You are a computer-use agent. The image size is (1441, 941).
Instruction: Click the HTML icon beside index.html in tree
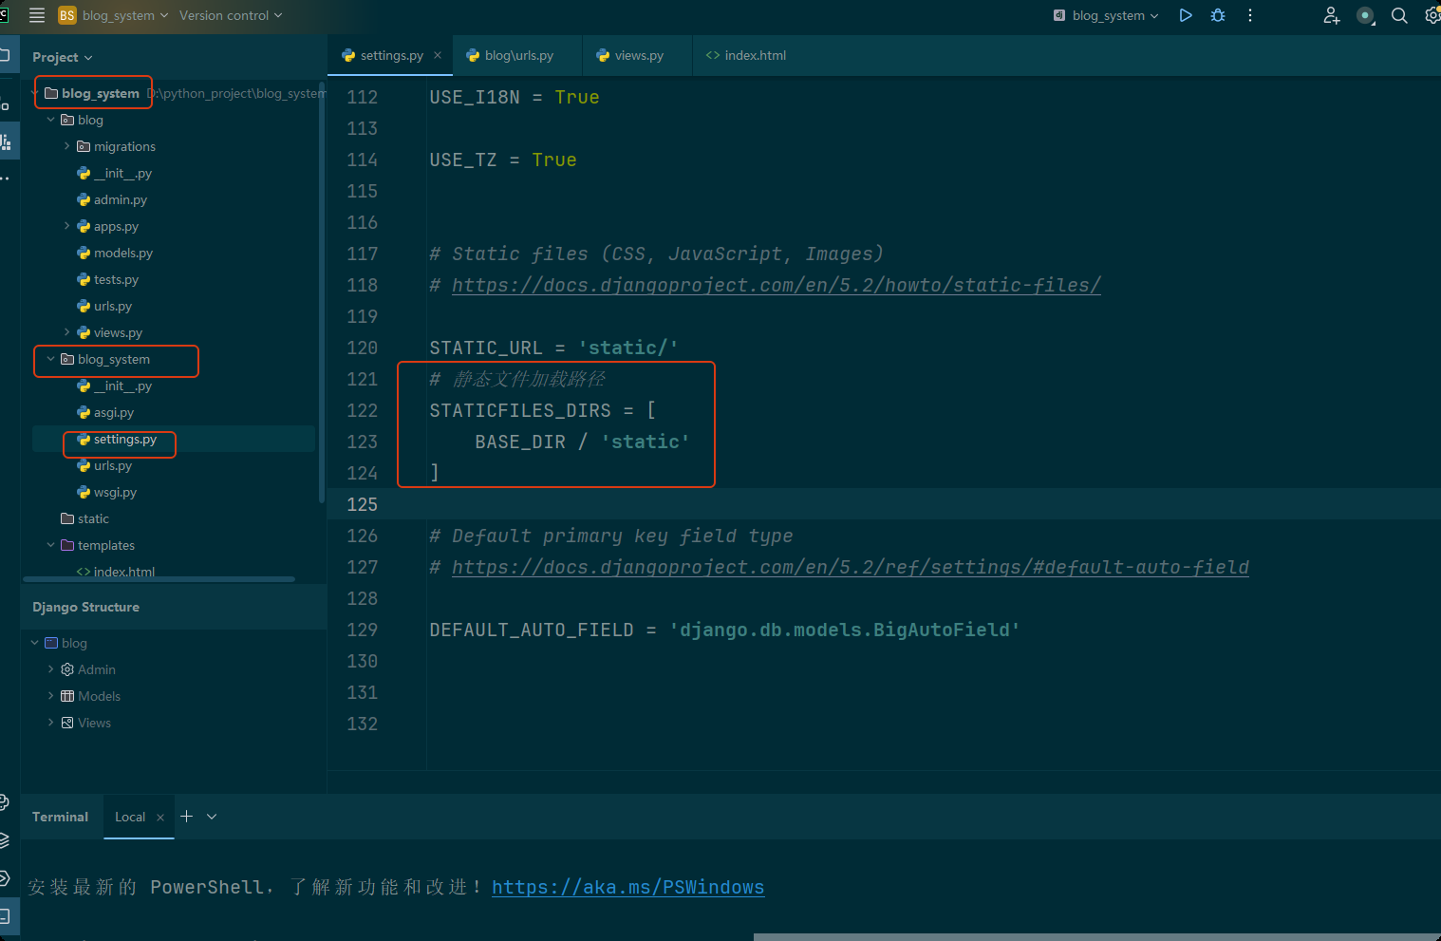[x=84, y=572]
